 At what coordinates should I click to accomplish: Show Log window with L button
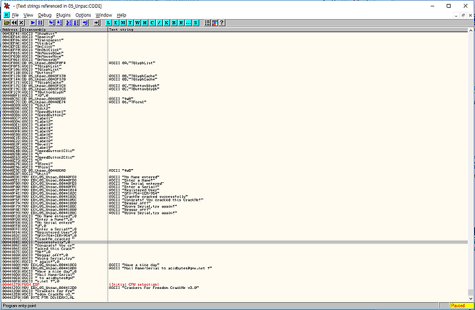(108, 22)
